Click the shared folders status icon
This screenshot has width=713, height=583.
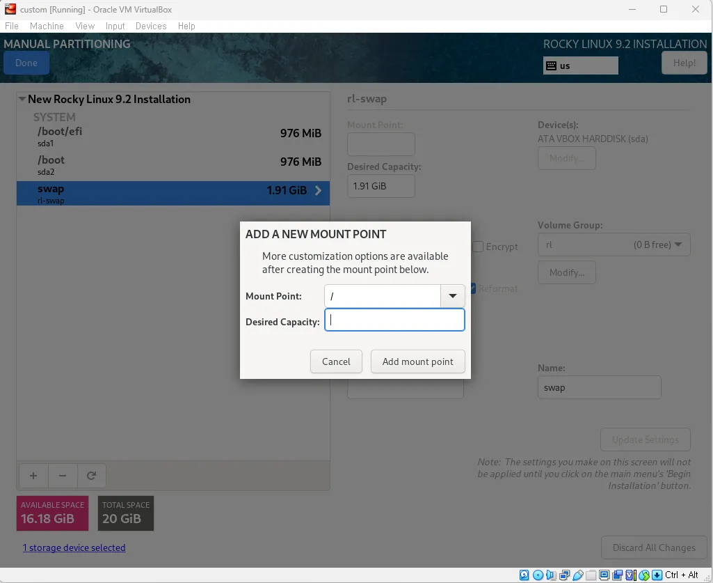591,575
